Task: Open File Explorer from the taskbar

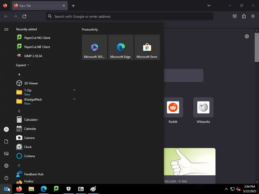Action: pyautogui.click(x=31, y=189)
